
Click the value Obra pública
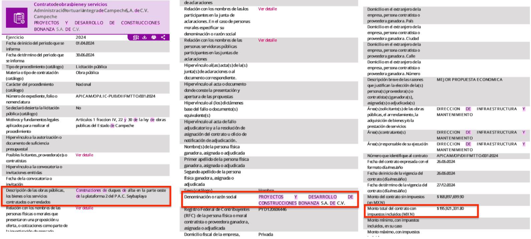(87, 73)
